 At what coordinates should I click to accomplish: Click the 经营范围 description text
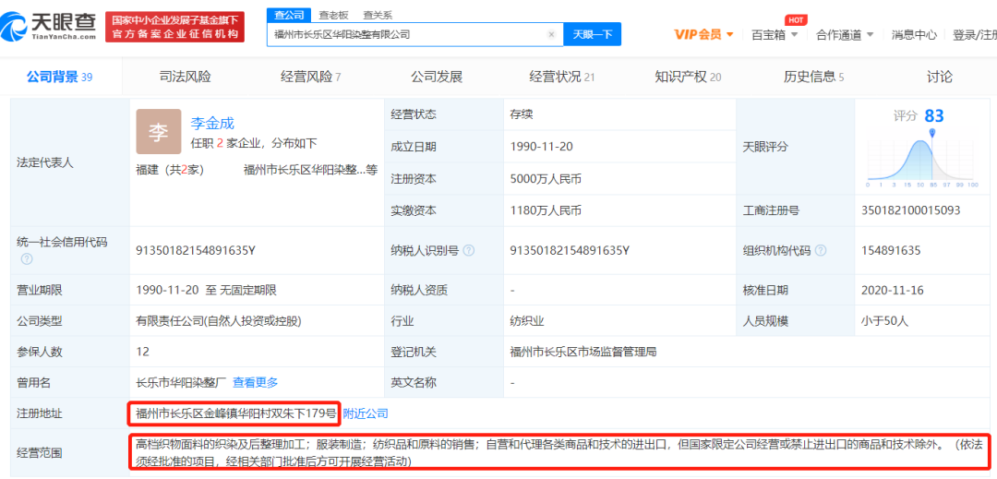pos(559,452)
